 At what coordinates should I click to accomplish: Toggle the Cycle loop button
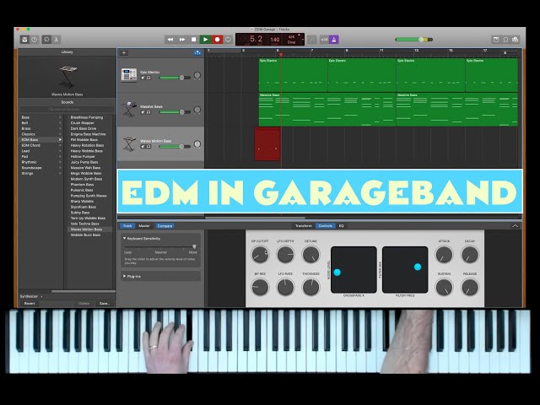click(x=229, y=40)
